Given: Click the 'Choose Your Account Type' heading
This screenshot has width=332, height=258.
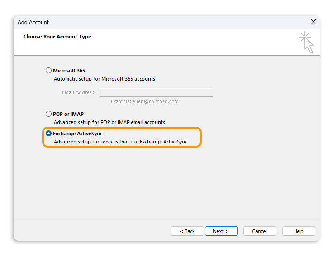Looking at the screenshot, I should (x=57, y=37).
